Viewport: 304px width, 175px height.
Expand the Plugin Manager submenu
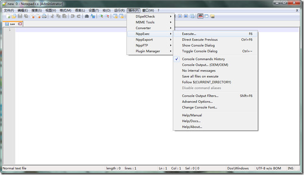tap(150, 51)
